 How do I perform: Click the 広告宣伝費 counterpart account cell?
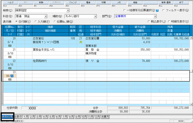96,38
